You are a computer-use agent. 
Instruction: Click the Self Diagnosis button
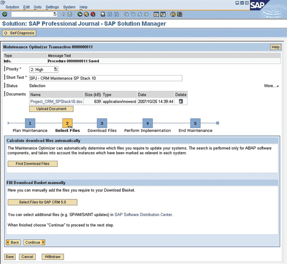pyautogui.click(x=19, y=33)
